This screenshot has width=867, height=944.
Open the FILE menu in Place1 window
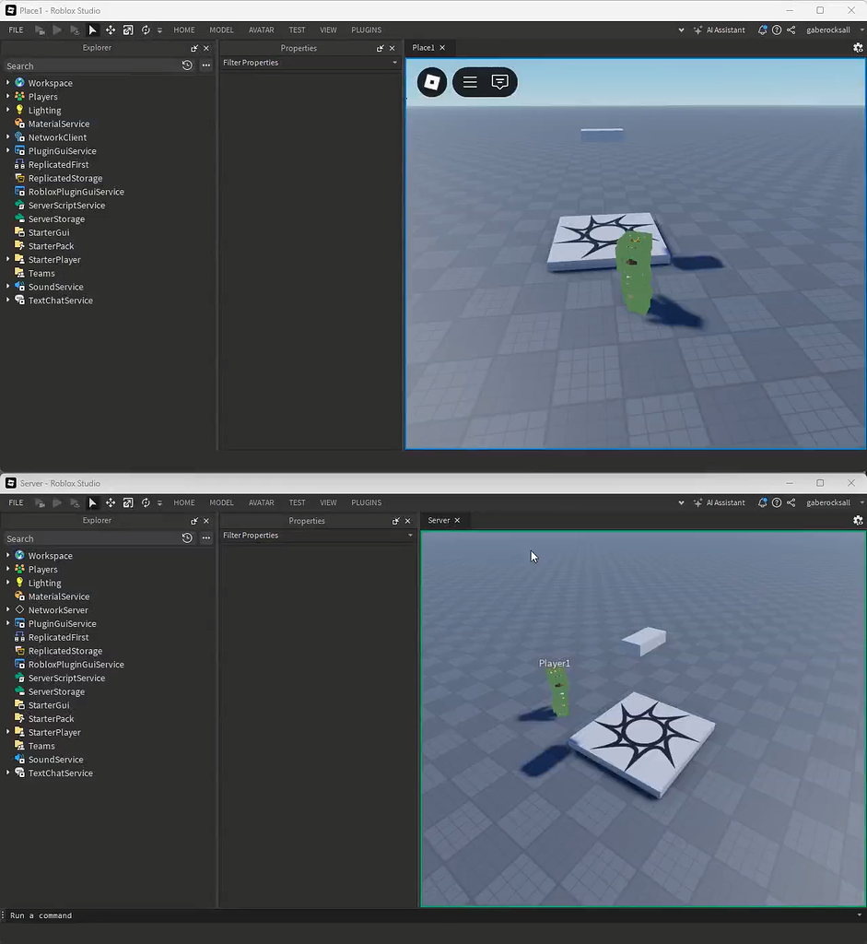point(17,30)
